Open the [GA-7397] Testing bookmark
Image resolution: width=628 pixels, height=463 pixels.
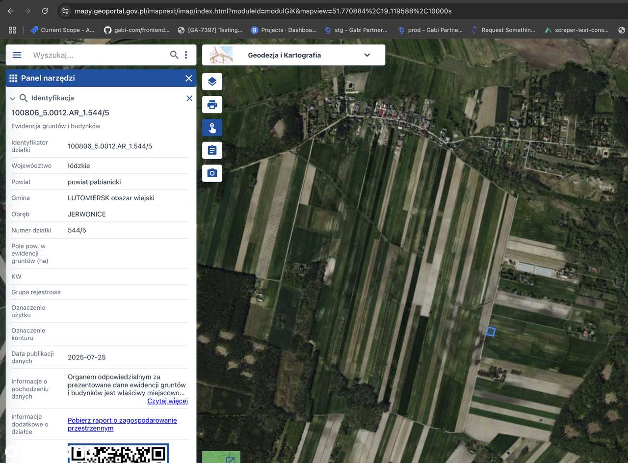[x=210, y=30]
